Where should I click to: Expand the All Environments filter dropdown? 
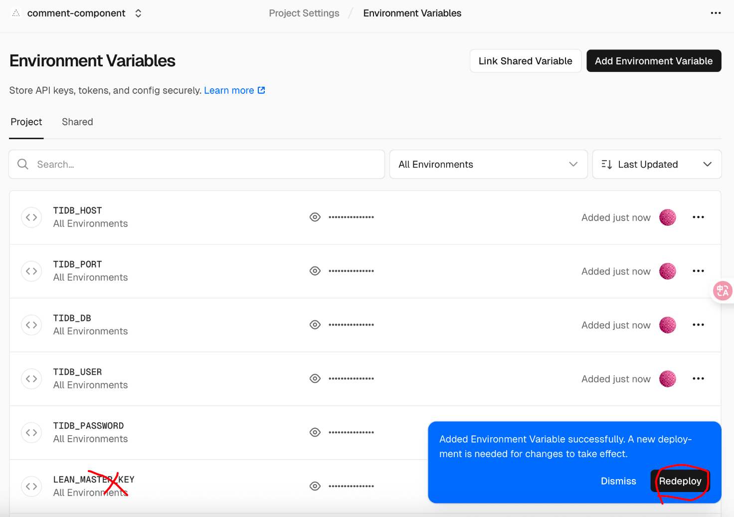tap(488, 164)
